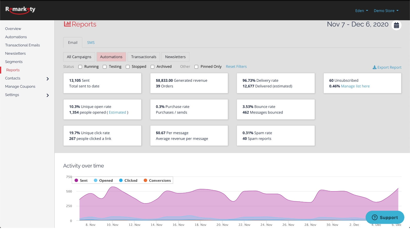Click the Reset Filters link

[236, 66]
